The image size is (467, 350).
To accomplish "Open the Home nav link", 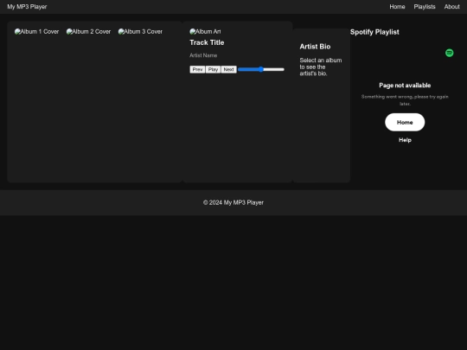I will pyautogui.click(x=397, y=7).
